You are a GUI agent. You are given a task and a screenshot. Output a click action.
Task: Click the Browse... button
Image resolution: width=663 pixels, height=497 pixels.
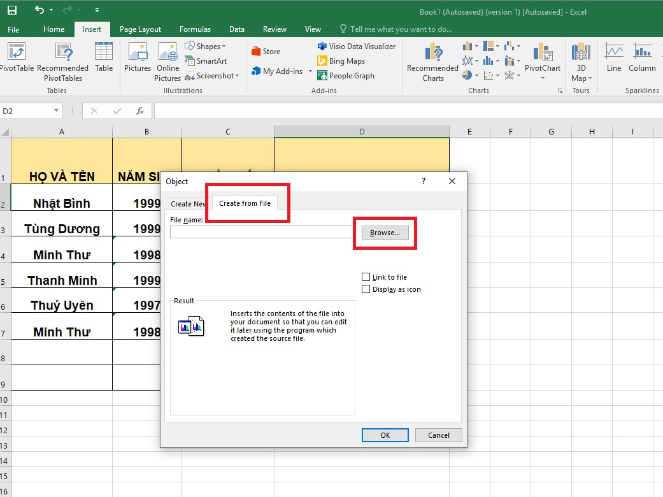tap(385, 233)
